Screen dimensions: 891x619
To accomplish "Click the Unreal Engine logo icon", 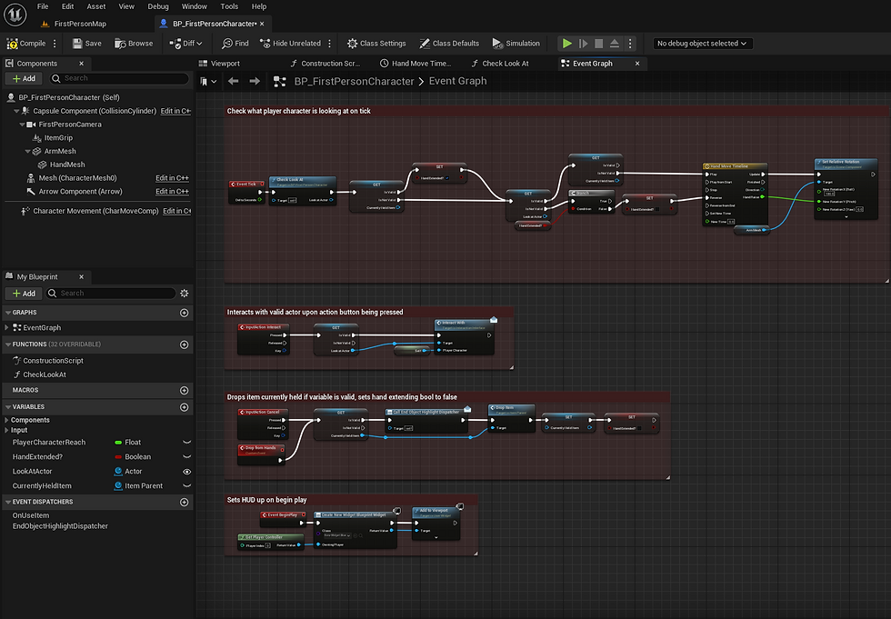I will pos(15,15).
